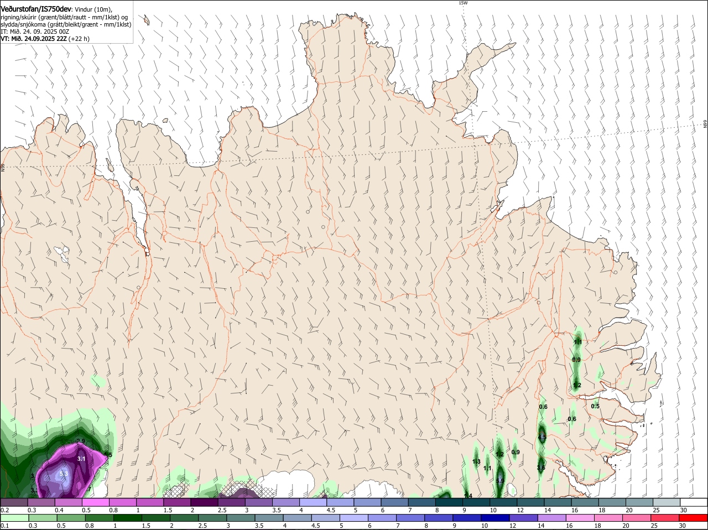
Task: Pick the teal 12 snow legend swatch
Action: 530,502
